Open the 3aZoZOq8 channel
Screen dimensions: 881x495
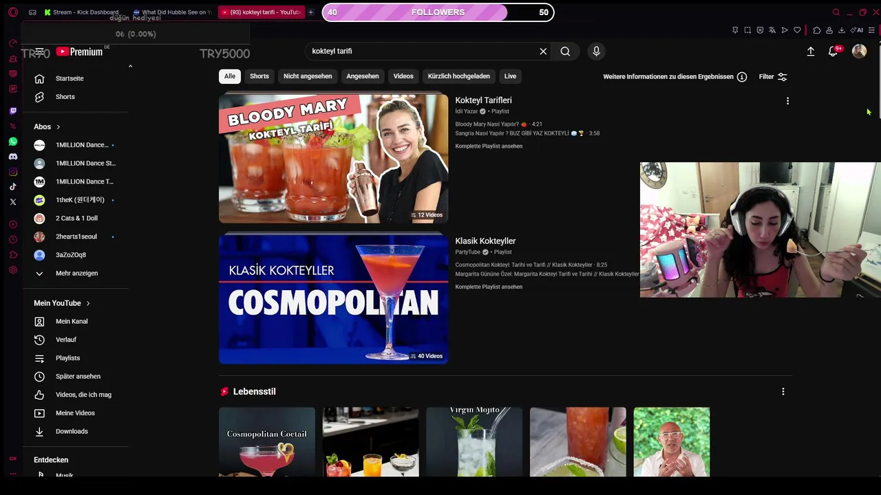tap(77, 255)
